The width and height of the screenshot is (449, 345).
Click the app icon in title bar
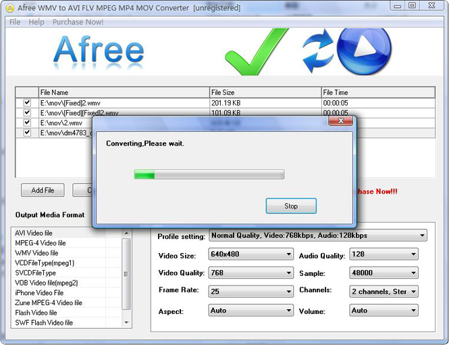(x=10, y=8)
